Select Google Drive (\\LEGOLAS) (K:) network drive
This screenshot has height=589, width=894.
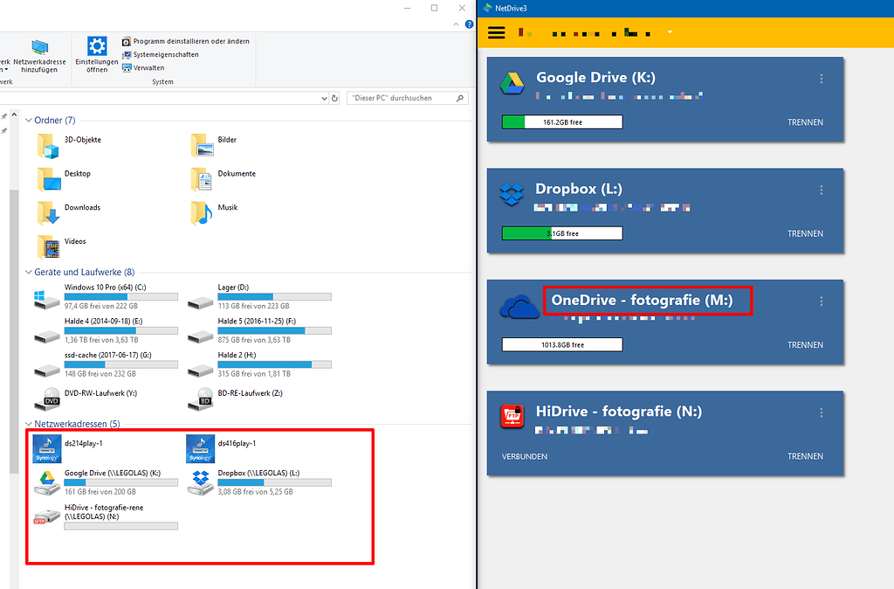pos(106,482)
